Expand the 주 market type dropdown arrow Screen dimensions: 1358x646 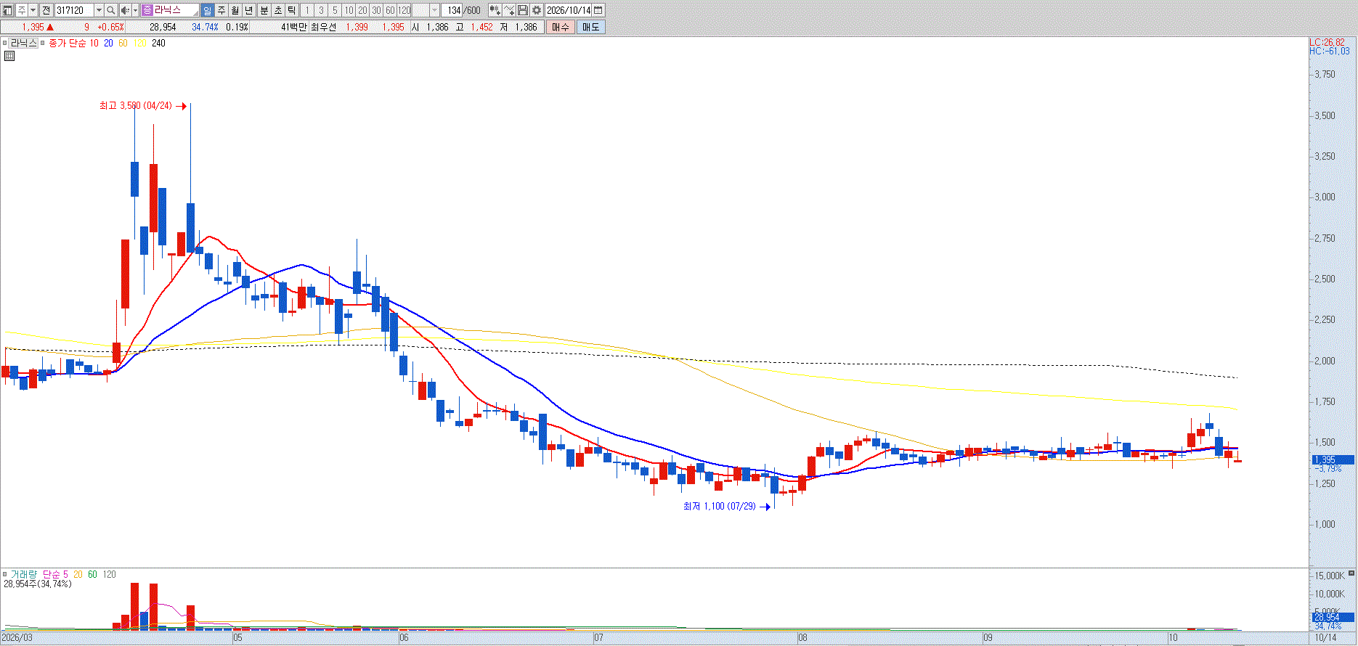pyautogui.click(x=33, y=10)
